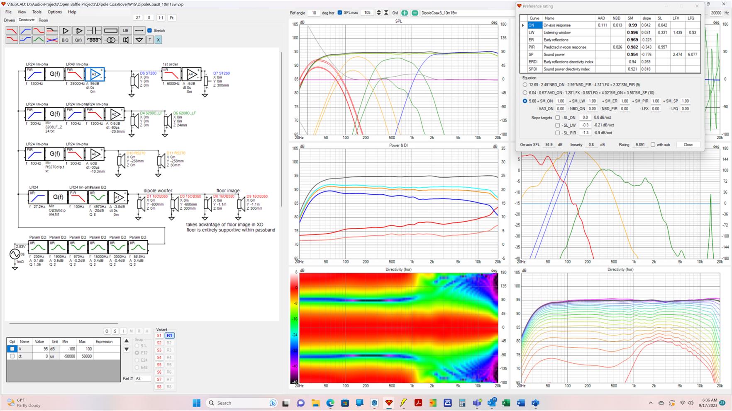This screenshot has width=732, height=411.
Task: Enable the SL_PIR slope target checkbox
Action: (558, 133)
